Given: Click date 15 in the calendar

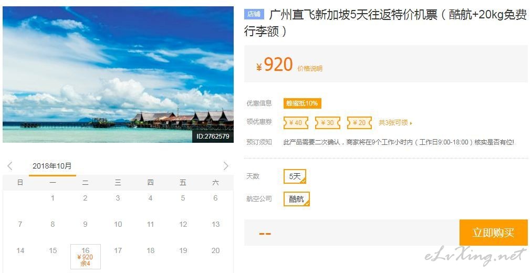Looking at the screenshot, I should (53, 250).
